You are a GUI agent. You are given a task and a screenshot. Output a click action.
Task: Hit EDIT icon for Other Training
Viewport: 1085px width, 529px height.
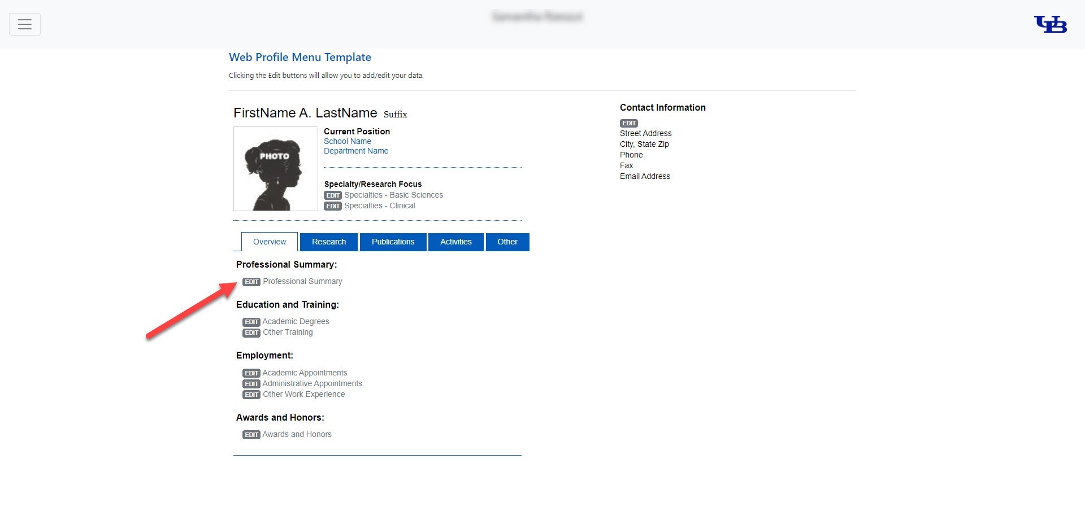point(251,333)
